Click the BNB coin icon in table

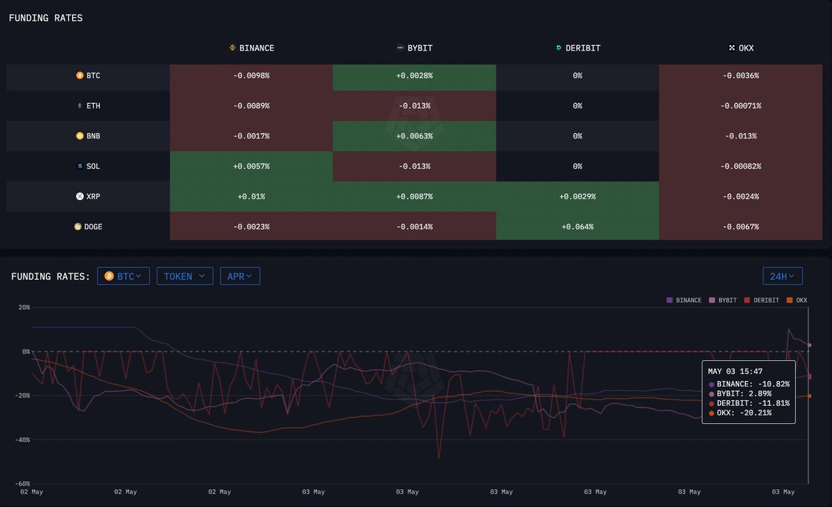pos(80,136)
